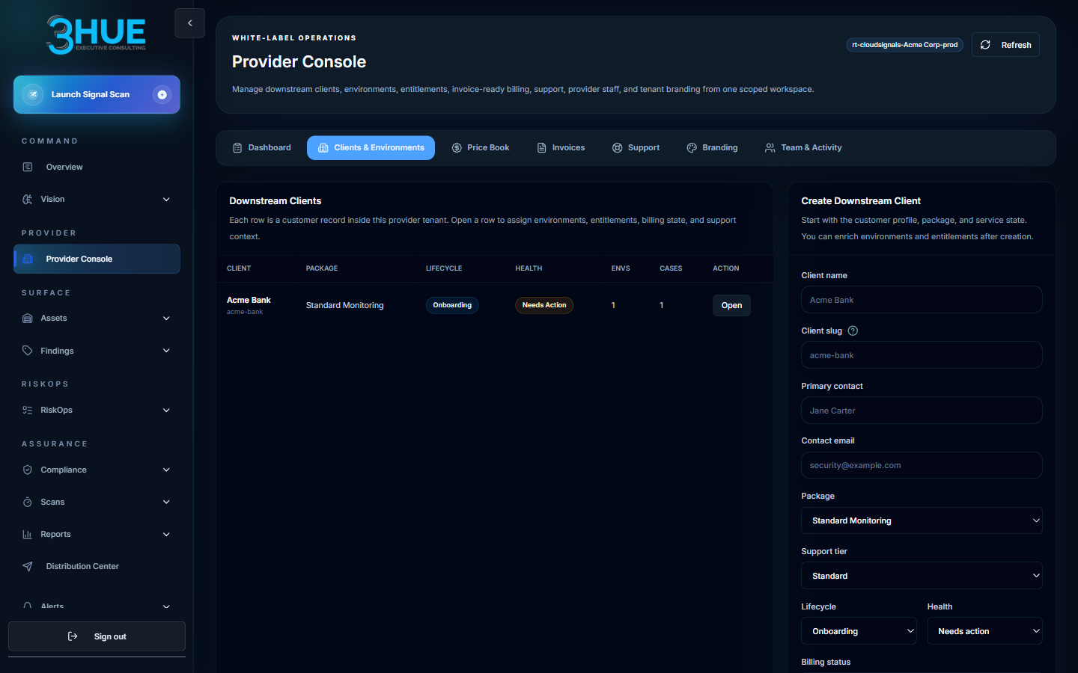Switch to the Dashboard tab
Viewport: 1078px width, 673px height.
click(x=261, y=148)
